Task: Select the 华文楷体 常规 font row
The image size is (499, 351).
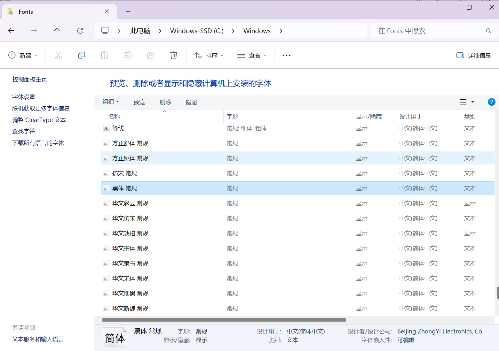Action: 297,248
